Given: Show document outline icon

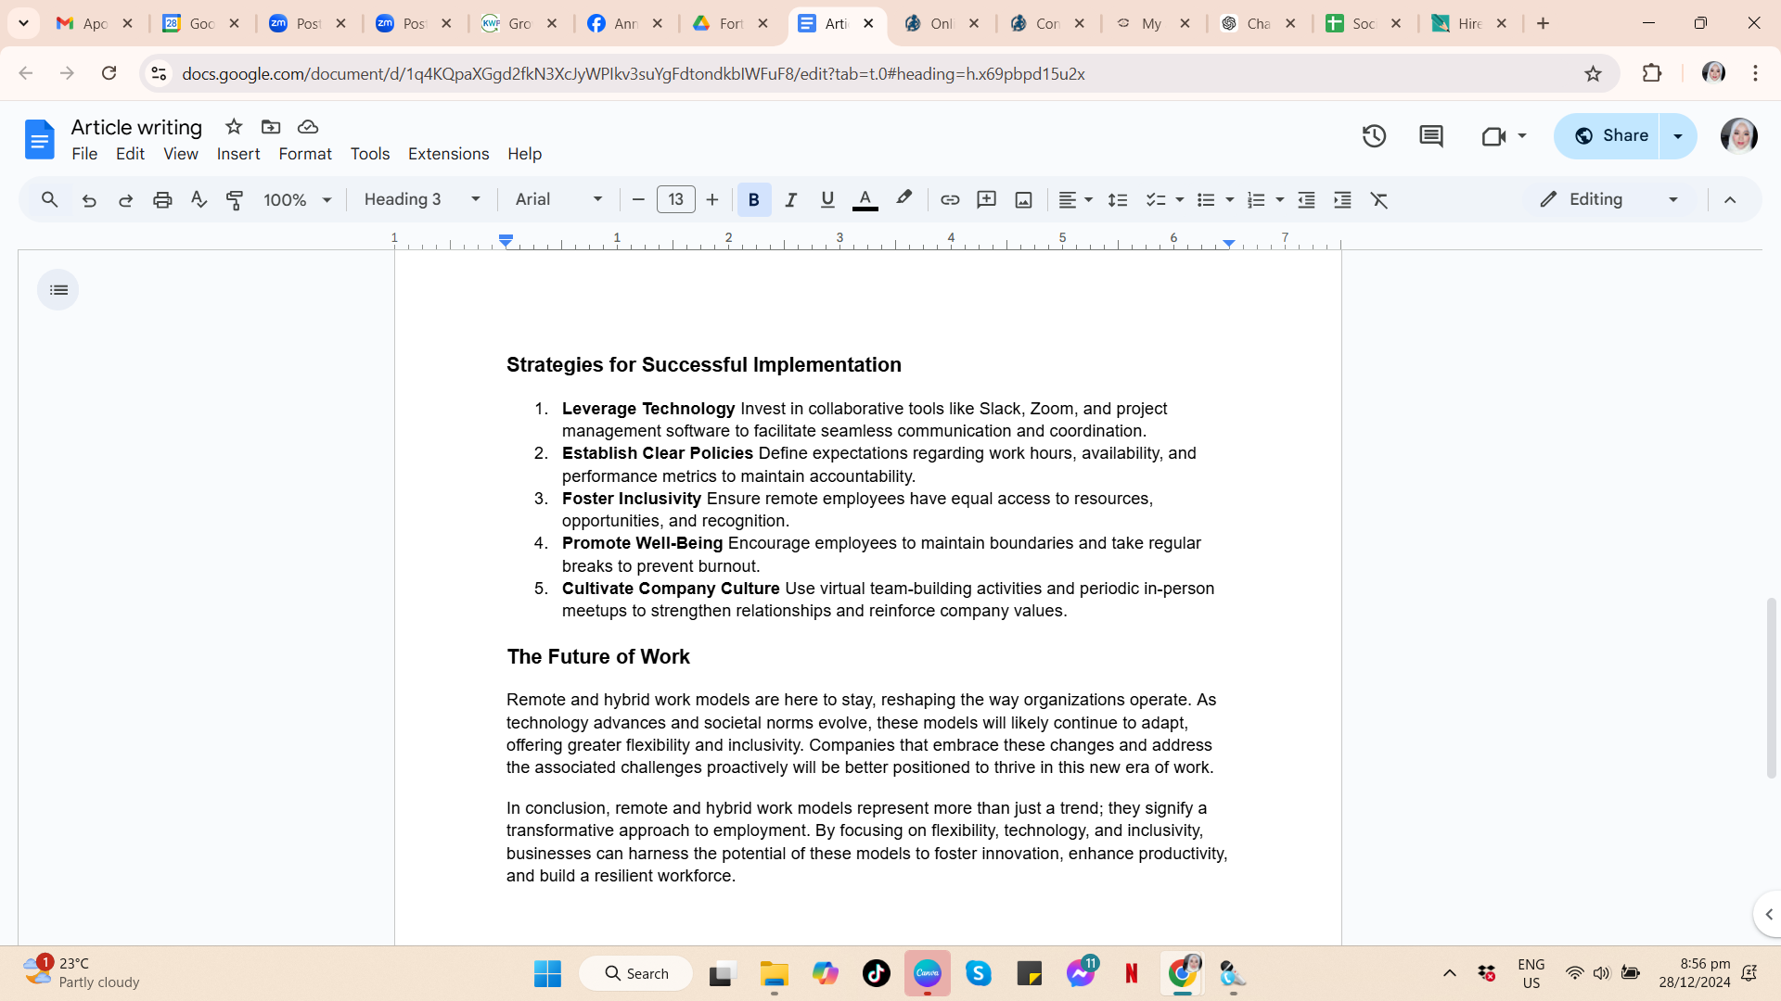Looking at the screenshot, I should [x=58, y=290].
